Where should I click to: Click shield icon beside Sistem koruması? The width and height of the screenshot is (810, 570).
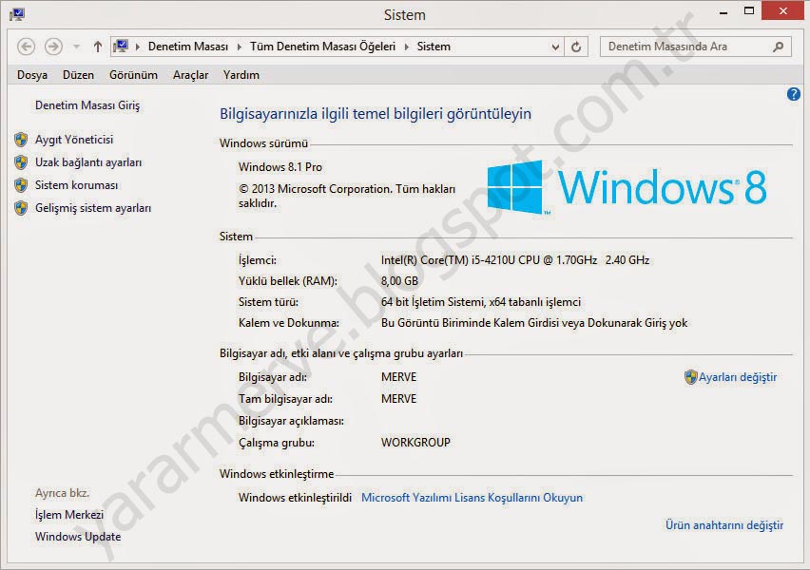pyautogui.click(x=21, y=185)
